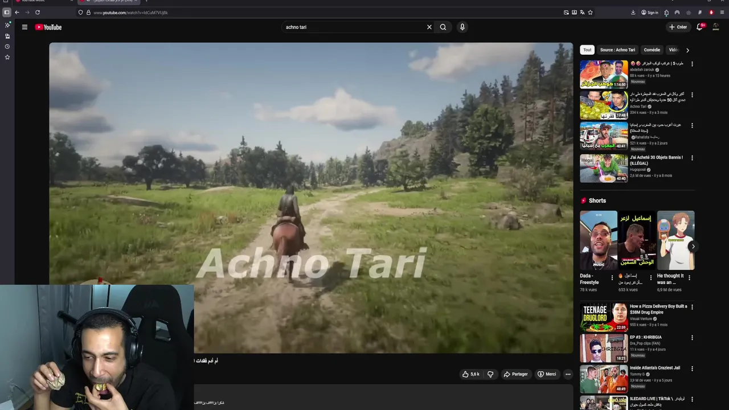Screen dimensions: 729x410
Task: Open the 17:48 Achno Tari video thumbnail
Action: tap(604, 105)
